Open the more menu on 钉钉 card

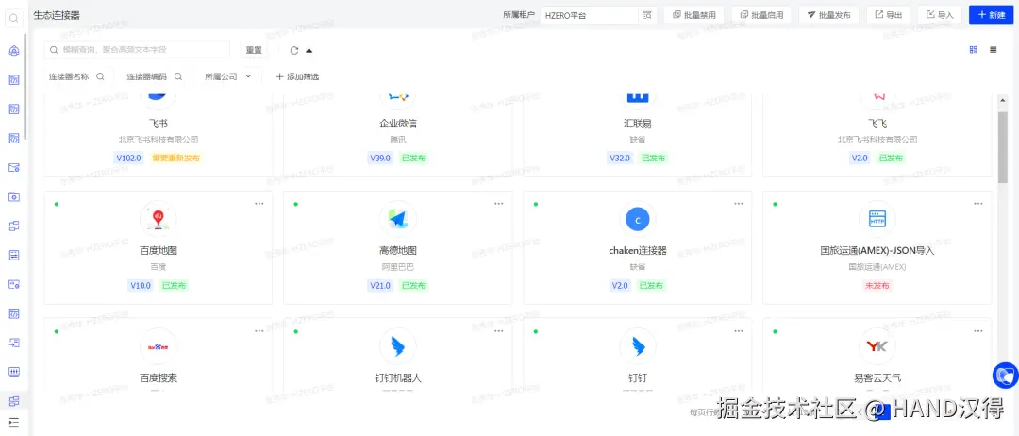tap(738, 330)
